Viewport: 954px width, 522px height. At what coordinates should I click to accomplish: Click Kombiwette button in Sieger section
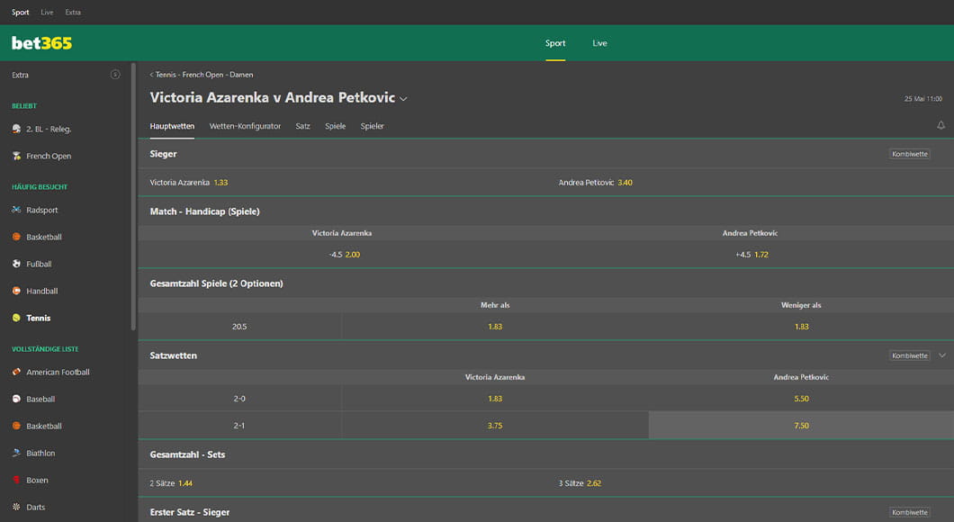click(910, 154)
